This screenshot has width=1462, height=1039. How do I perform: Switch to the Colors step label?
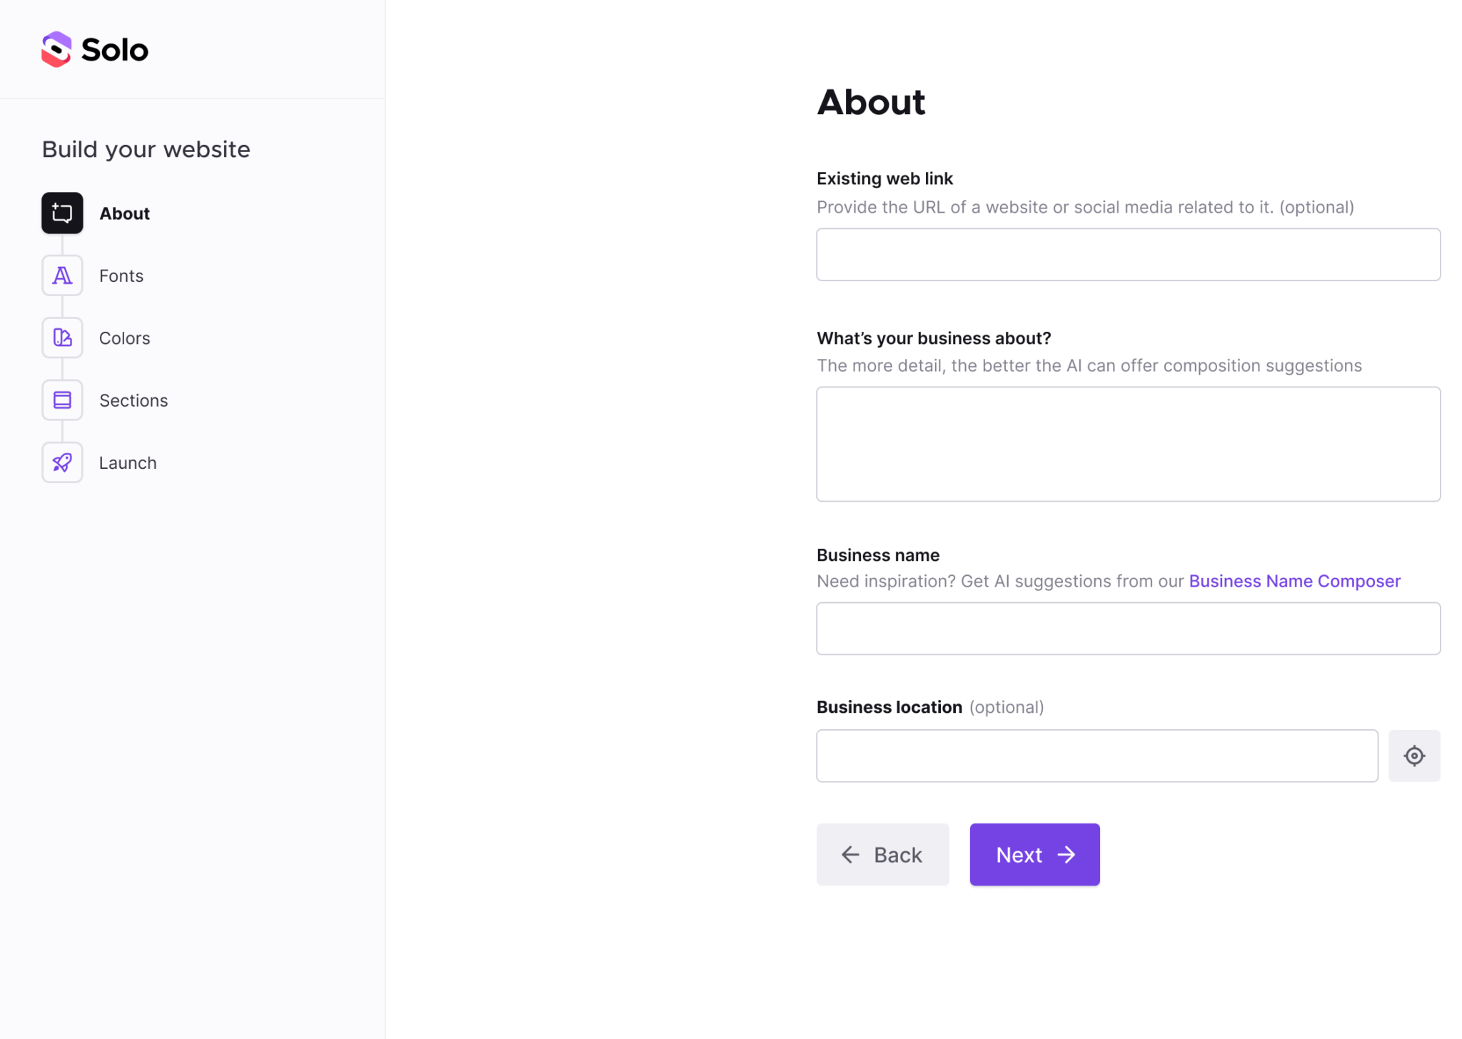124,338
